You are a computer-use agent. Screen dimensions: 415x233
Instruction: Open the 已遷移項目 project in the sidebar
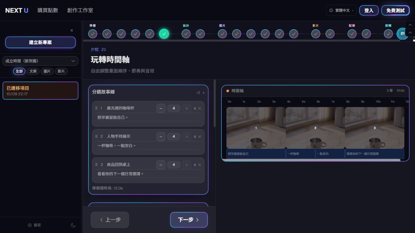(40, 91)
